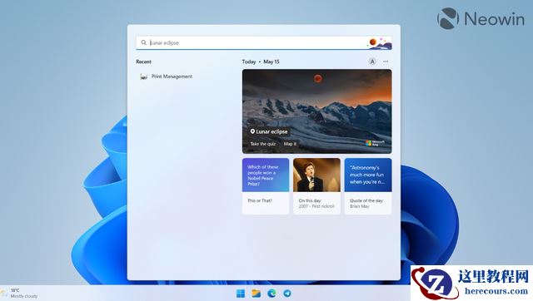Click the search box showing Lunar eclipse
Image resolution: width=533 pixels, height=301 pixels.
pos(264,42)
